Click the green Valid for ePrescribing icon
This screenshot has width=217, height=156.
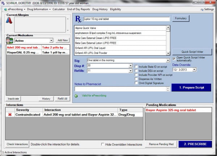pyautogui.click(x=76, y=96)
